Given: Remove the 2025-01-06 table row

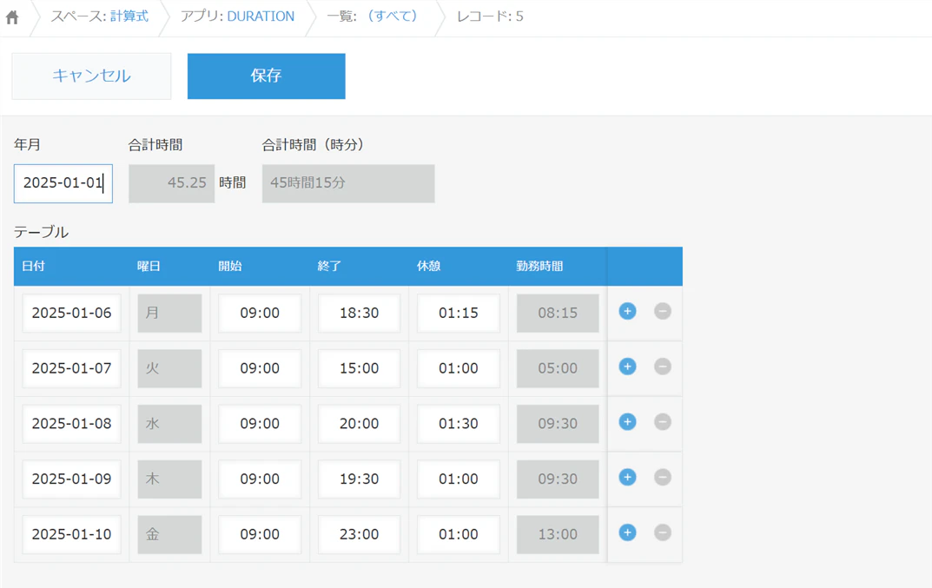Looking at the screenshot, I should pyautogui.click(x=662, y=312).
